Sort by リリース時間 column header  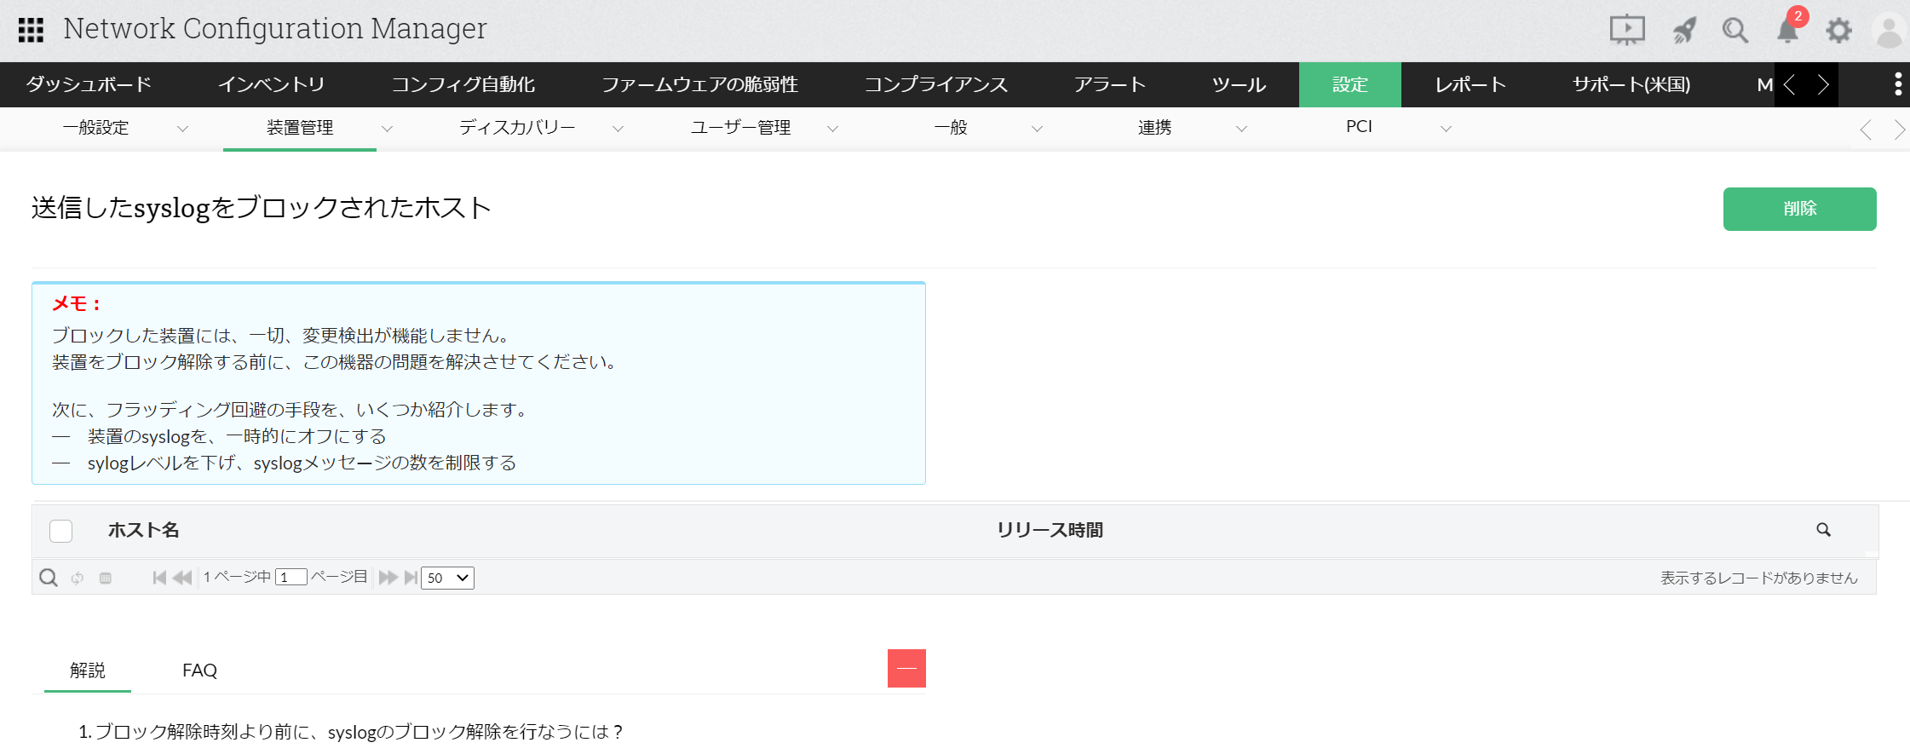tap(1050, 530)
